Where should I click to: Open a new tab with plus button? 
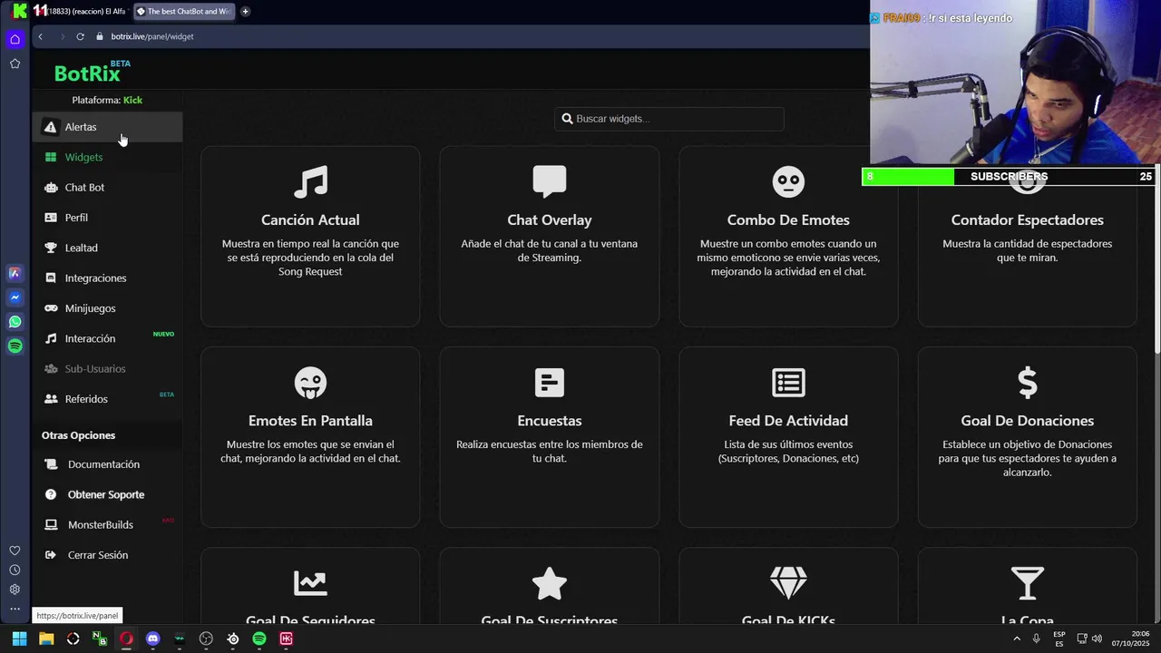click(x=245, y=11)
